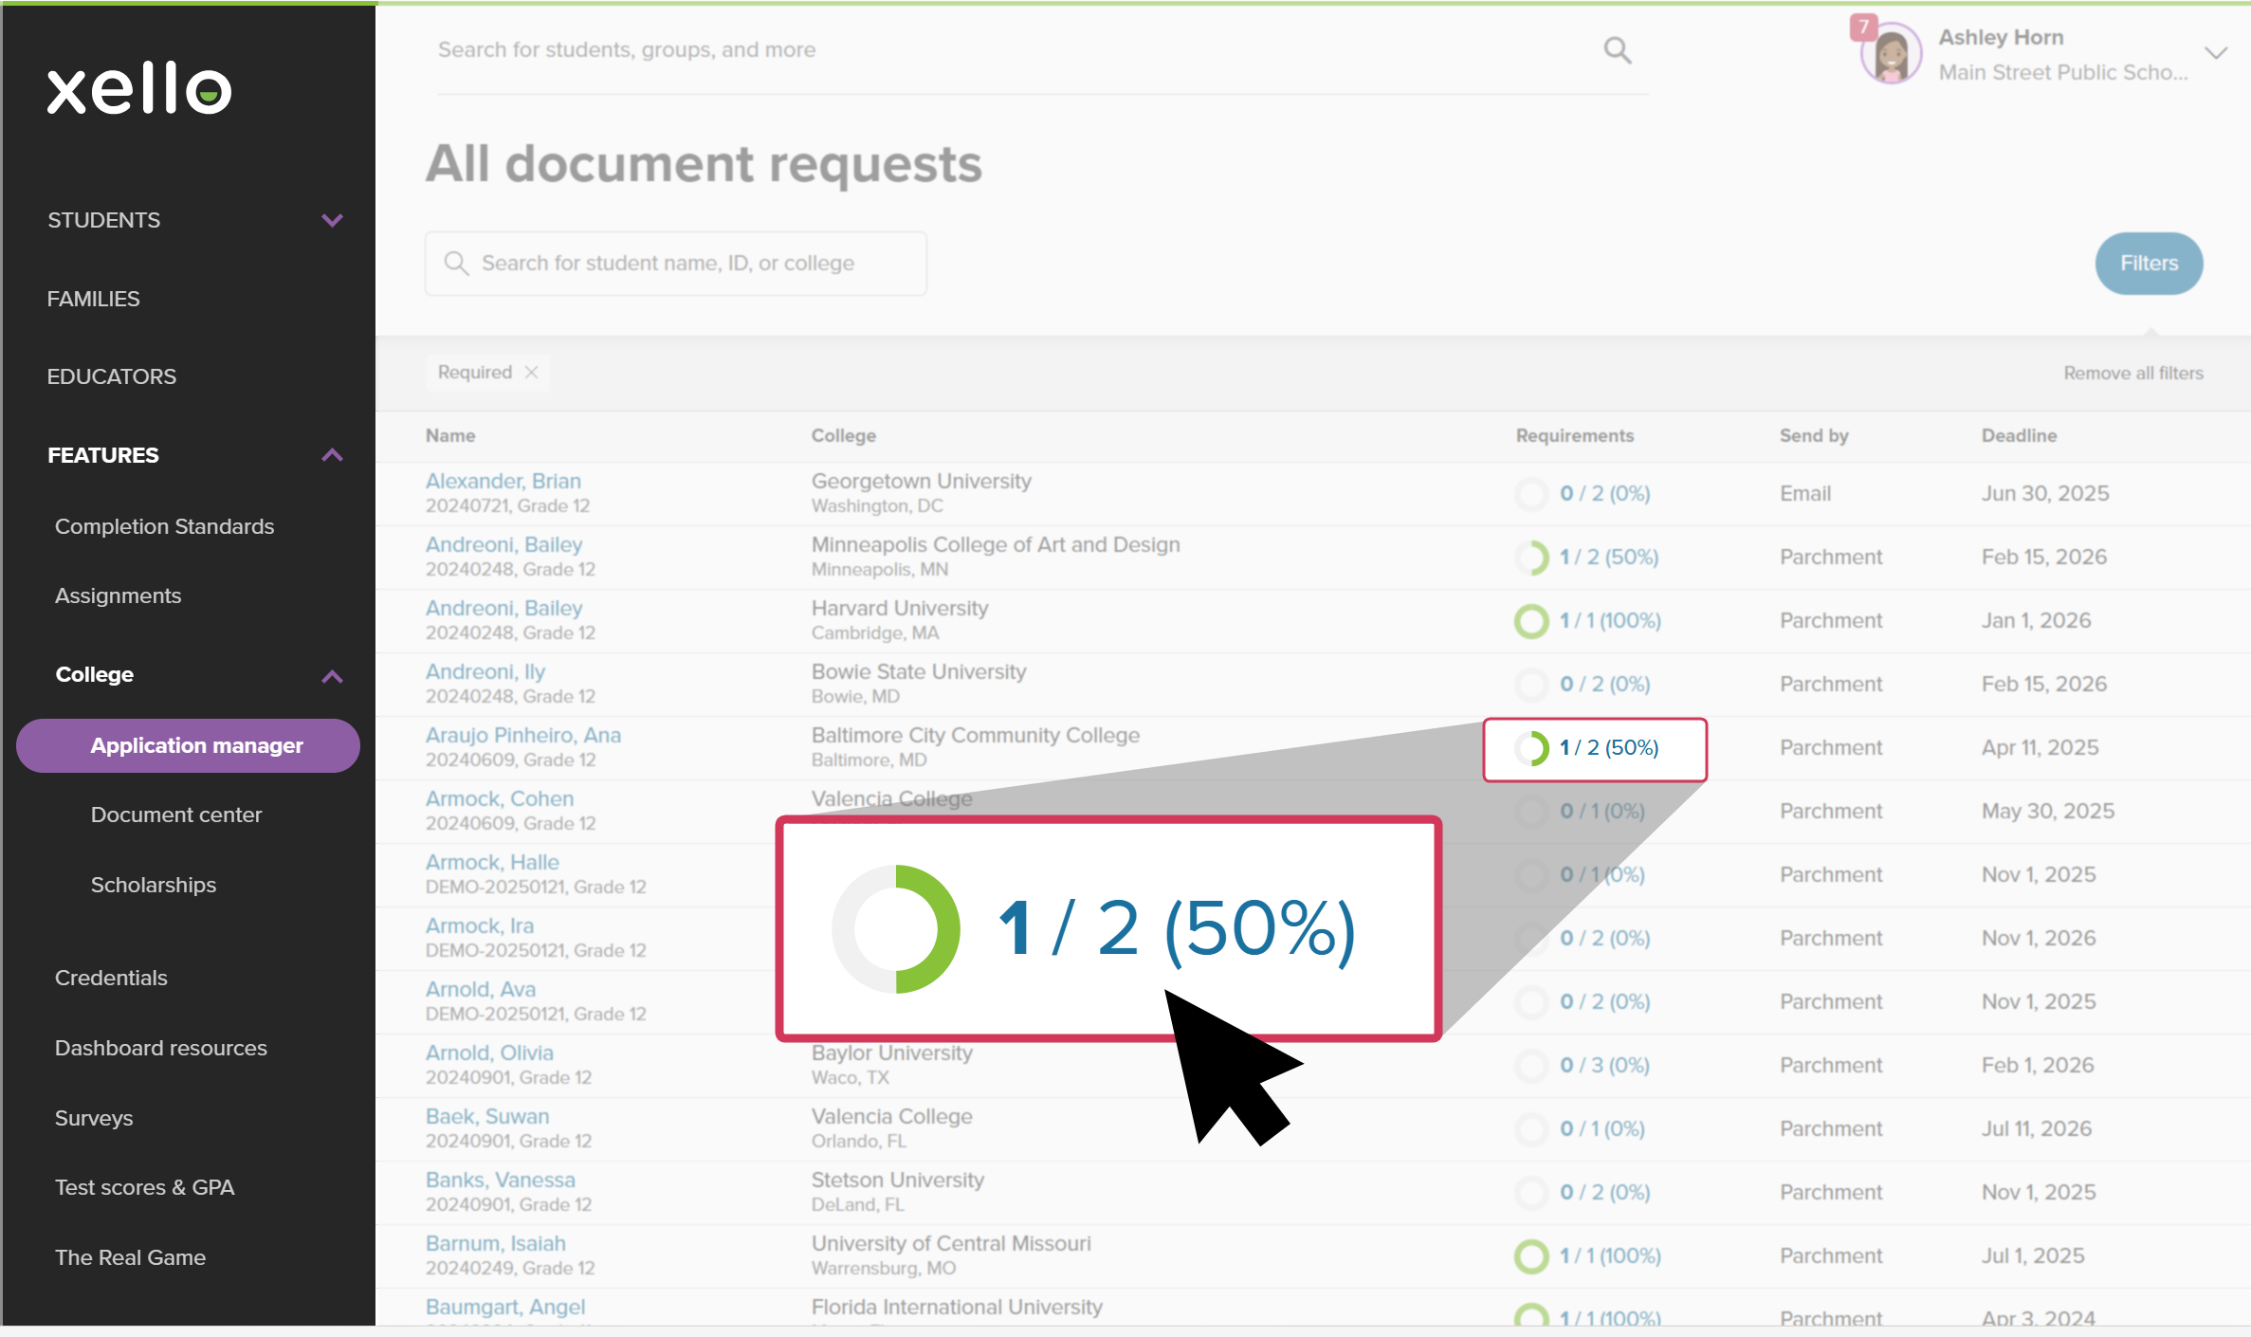
Task: Go to Assignments in sidebar
Action: coord(118,595)
